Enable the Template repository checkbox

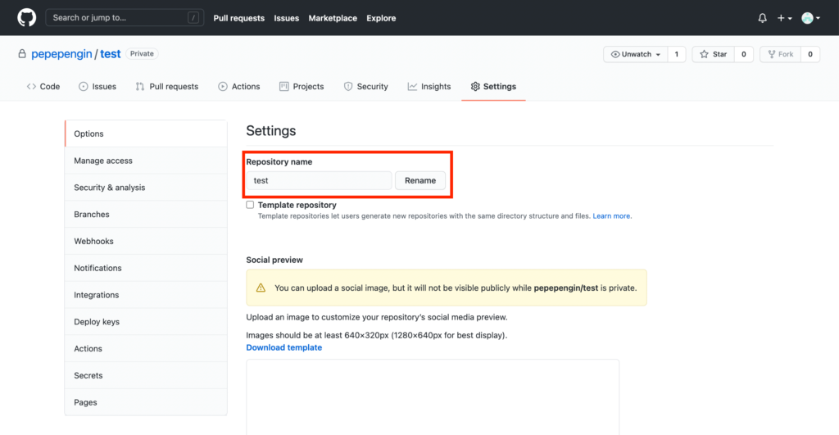coord(250,204)
